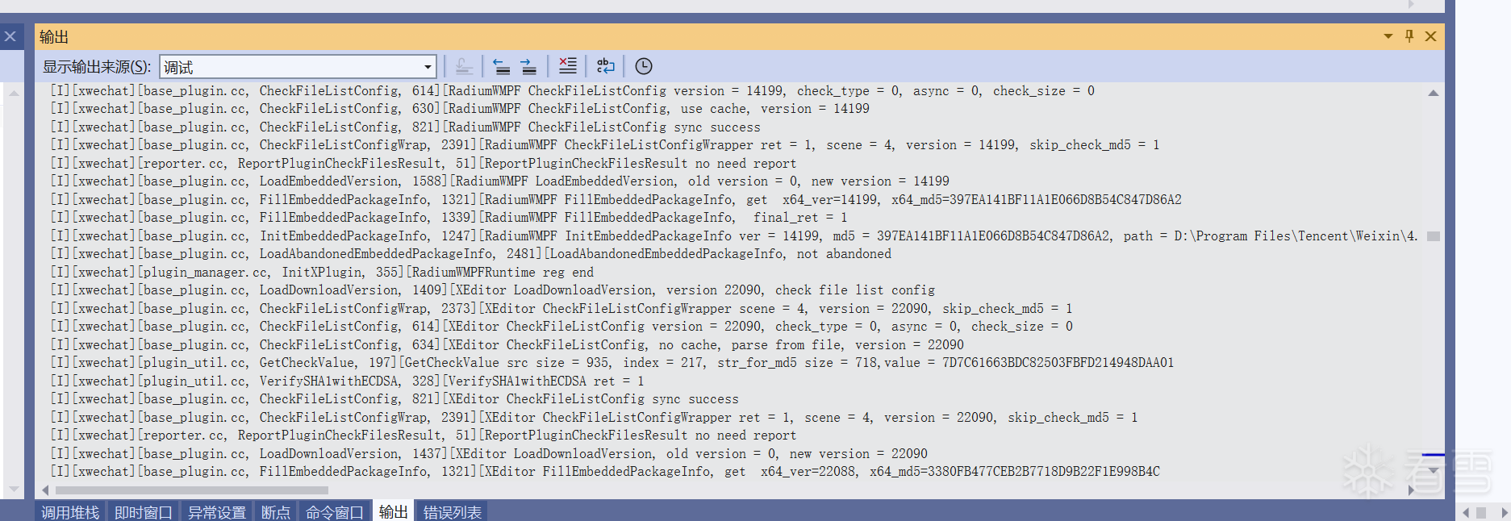This screenshot has width=1511, height=521.
Task: Open the 异常设置 tab
Action: [x=217, y=511]
